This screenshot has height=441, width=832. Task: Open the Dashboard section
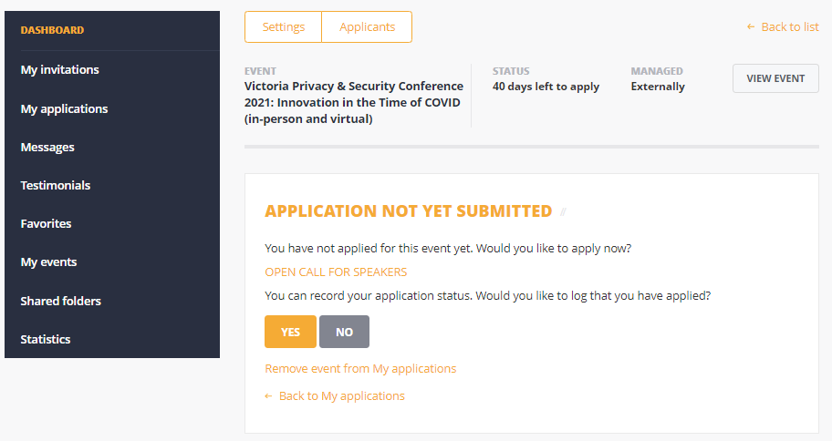pos(52,30)
